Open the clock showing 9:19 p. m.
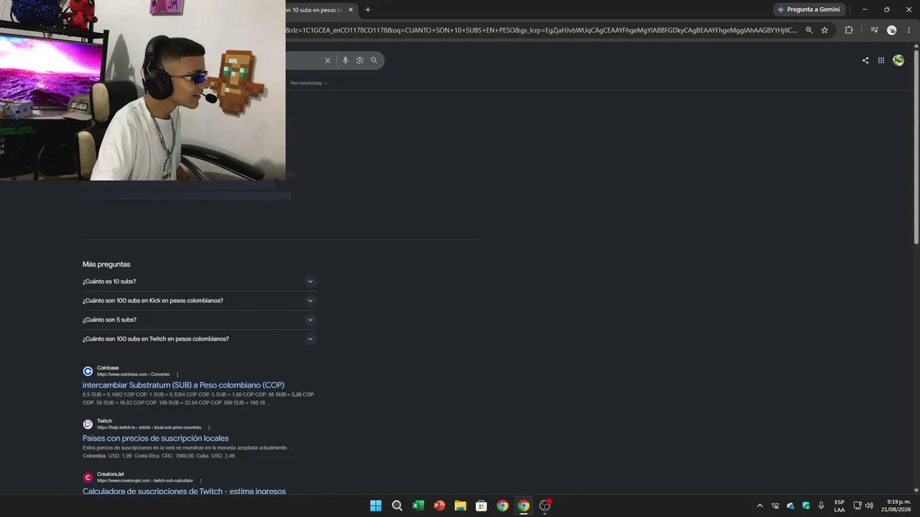 coord(896,506)
